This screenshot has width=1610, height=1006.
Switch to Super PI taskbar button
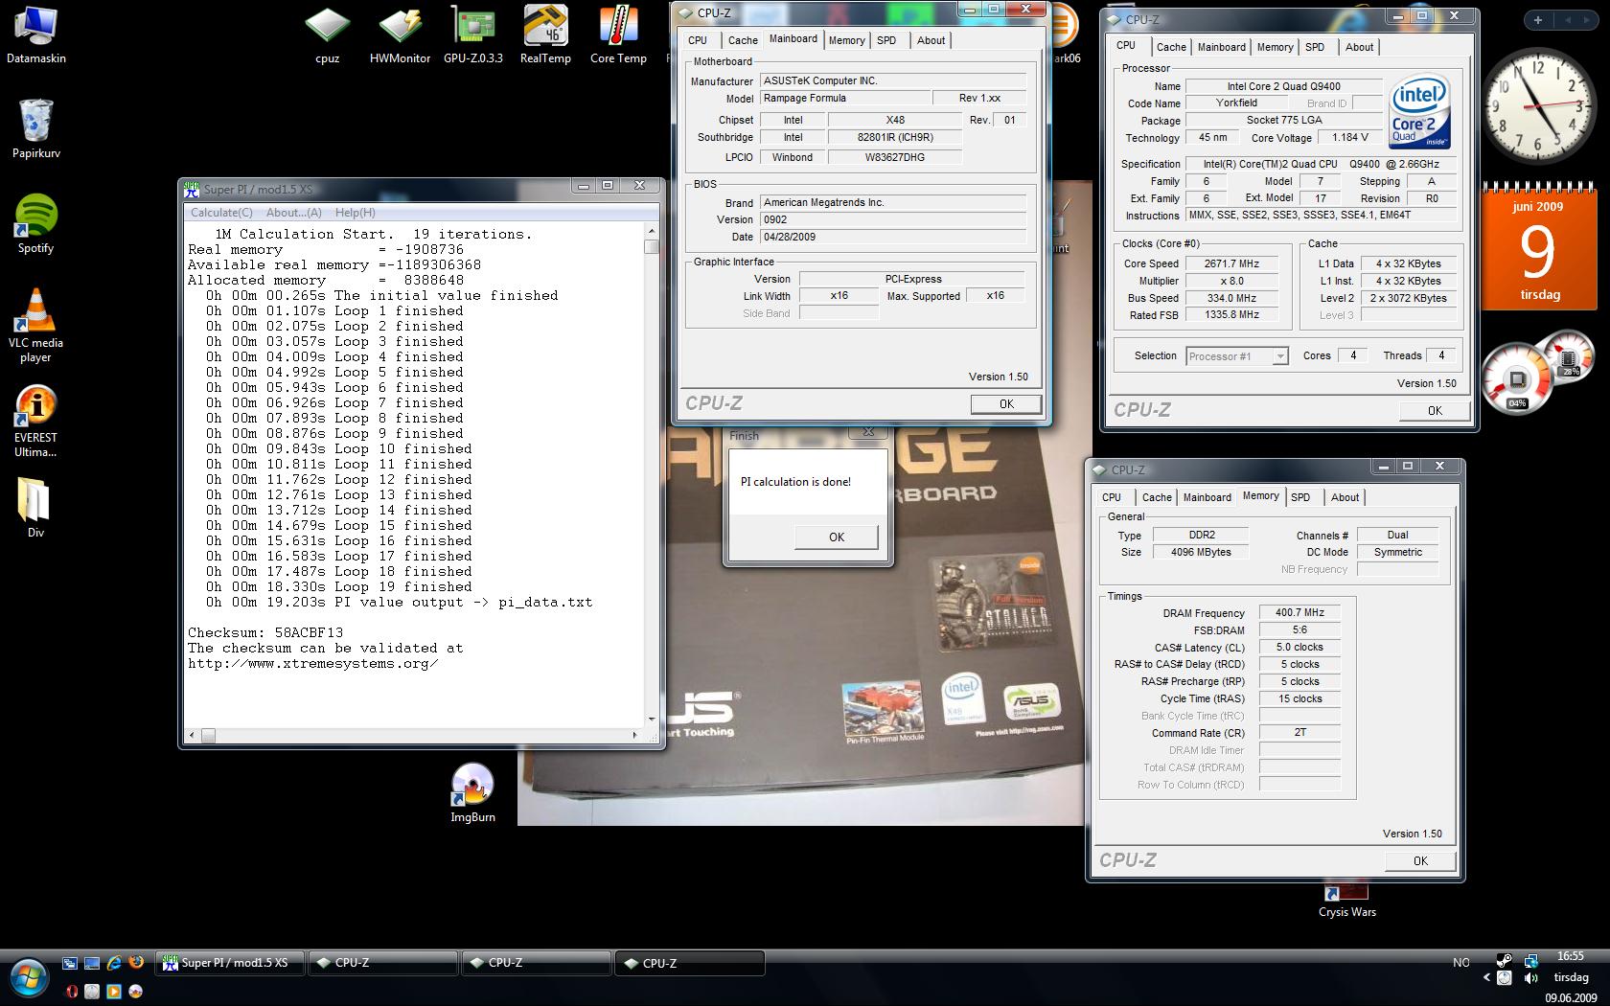coord(230,963)
